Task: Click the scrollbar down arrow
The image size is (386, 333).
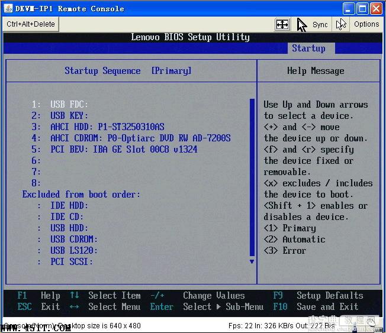Action: (x=252, y=261)
